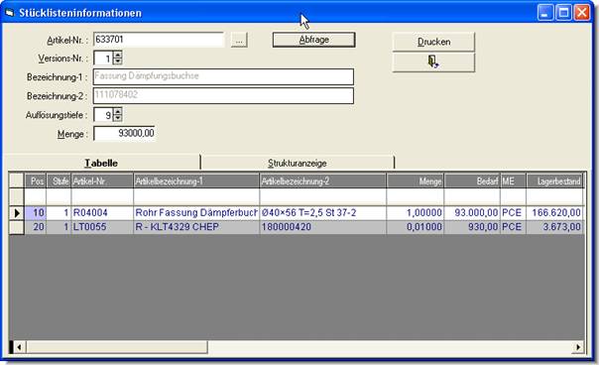Image resolution: width=599 pixels, height=365 pixels.
Task: Click the Bedarf cell 930,00
Action: click(472, 227)
